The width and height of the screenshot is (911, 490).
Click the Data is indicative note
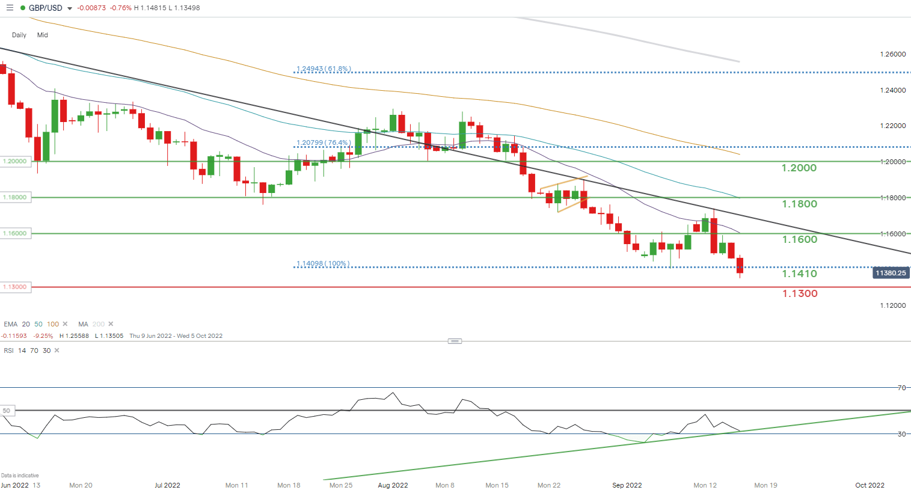tap(20, 476)
